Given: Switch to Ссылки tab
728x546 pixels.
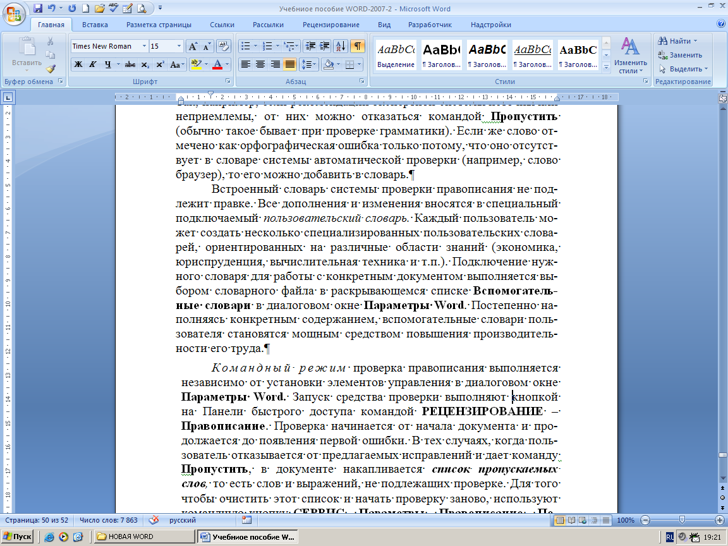Looking at the screenshot, I should pyautogui.click(x=222, y=25).
